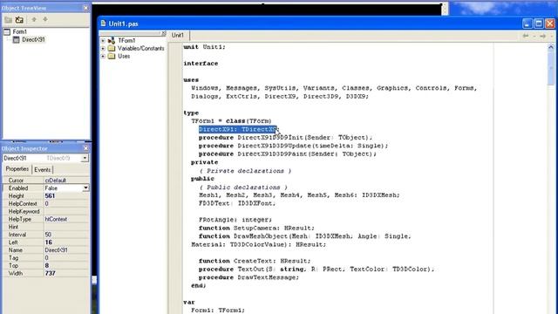The height and width of the screenshot is (314, 558).
Task: Close the Object Inspector panel
Action: click(85, 148)
